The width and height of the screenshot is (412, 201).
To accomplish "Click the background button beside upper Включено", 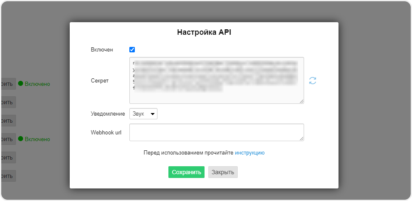I will coord(8,84).
